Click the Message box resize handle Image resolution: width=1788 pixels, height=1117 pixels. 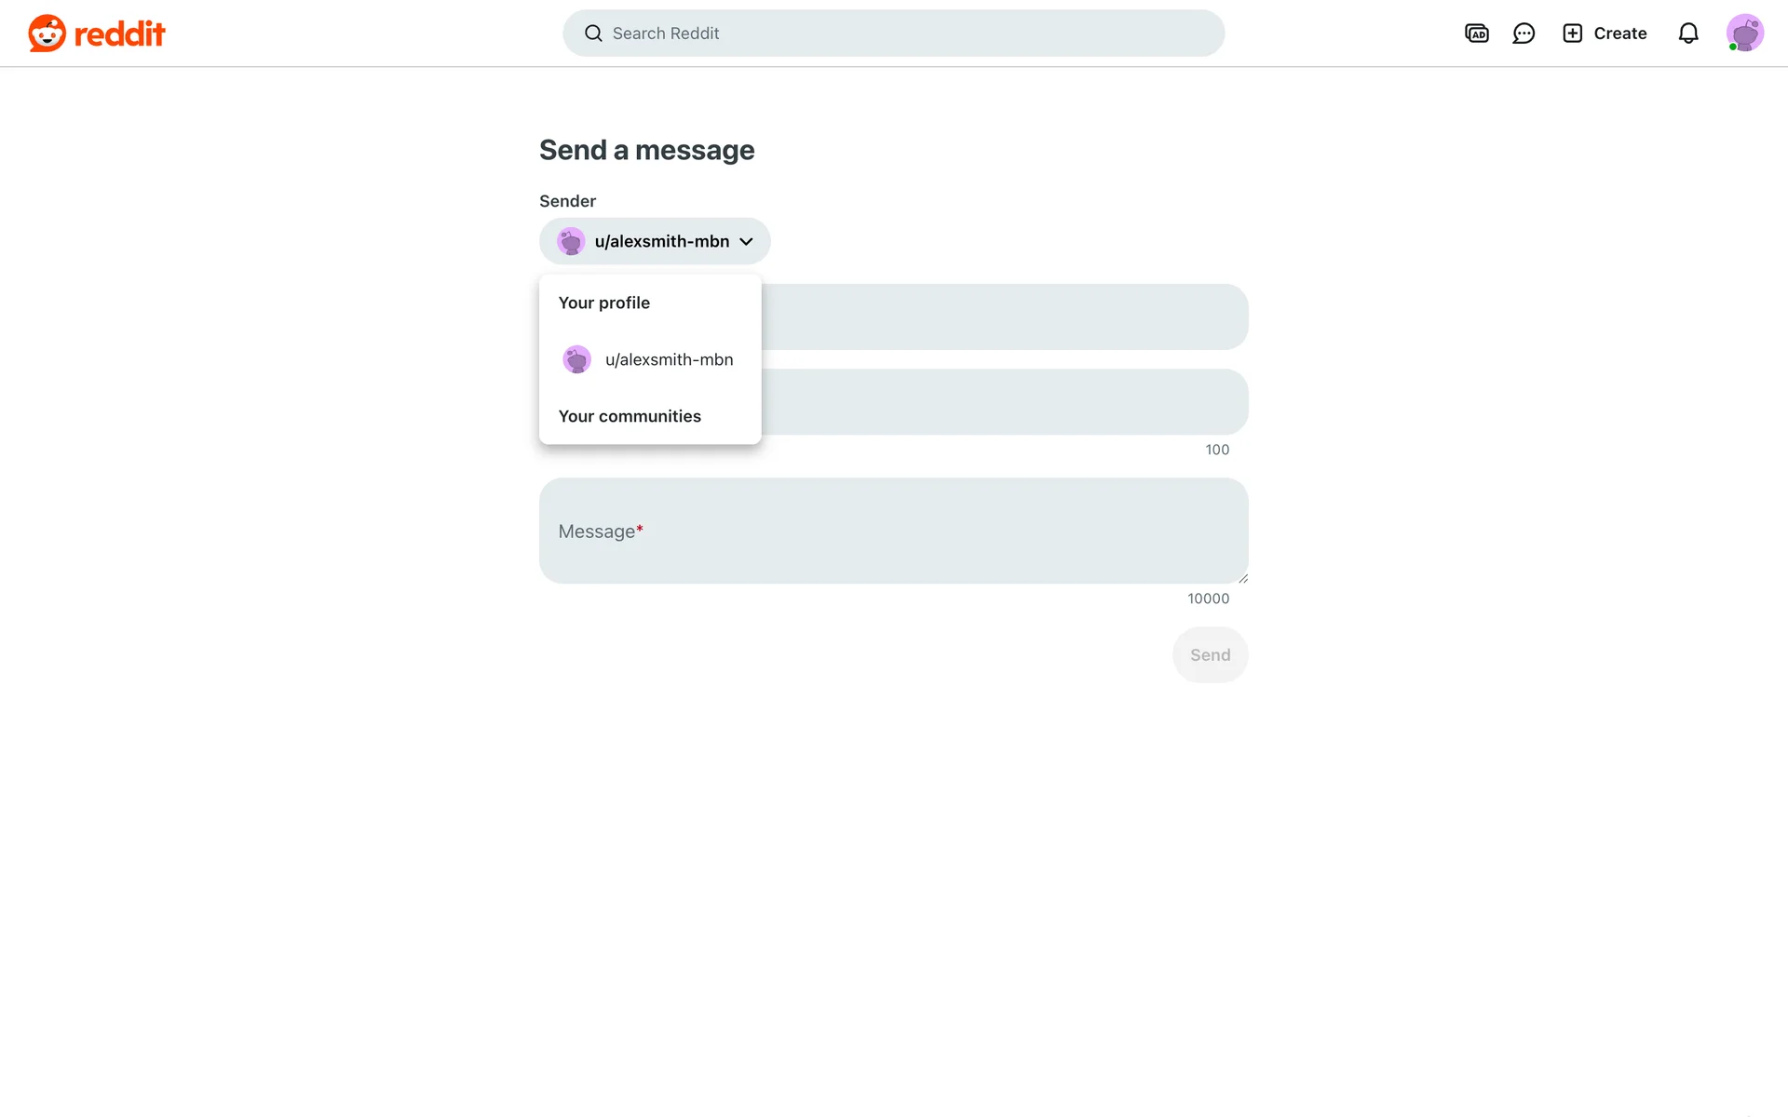(1242, 578)
